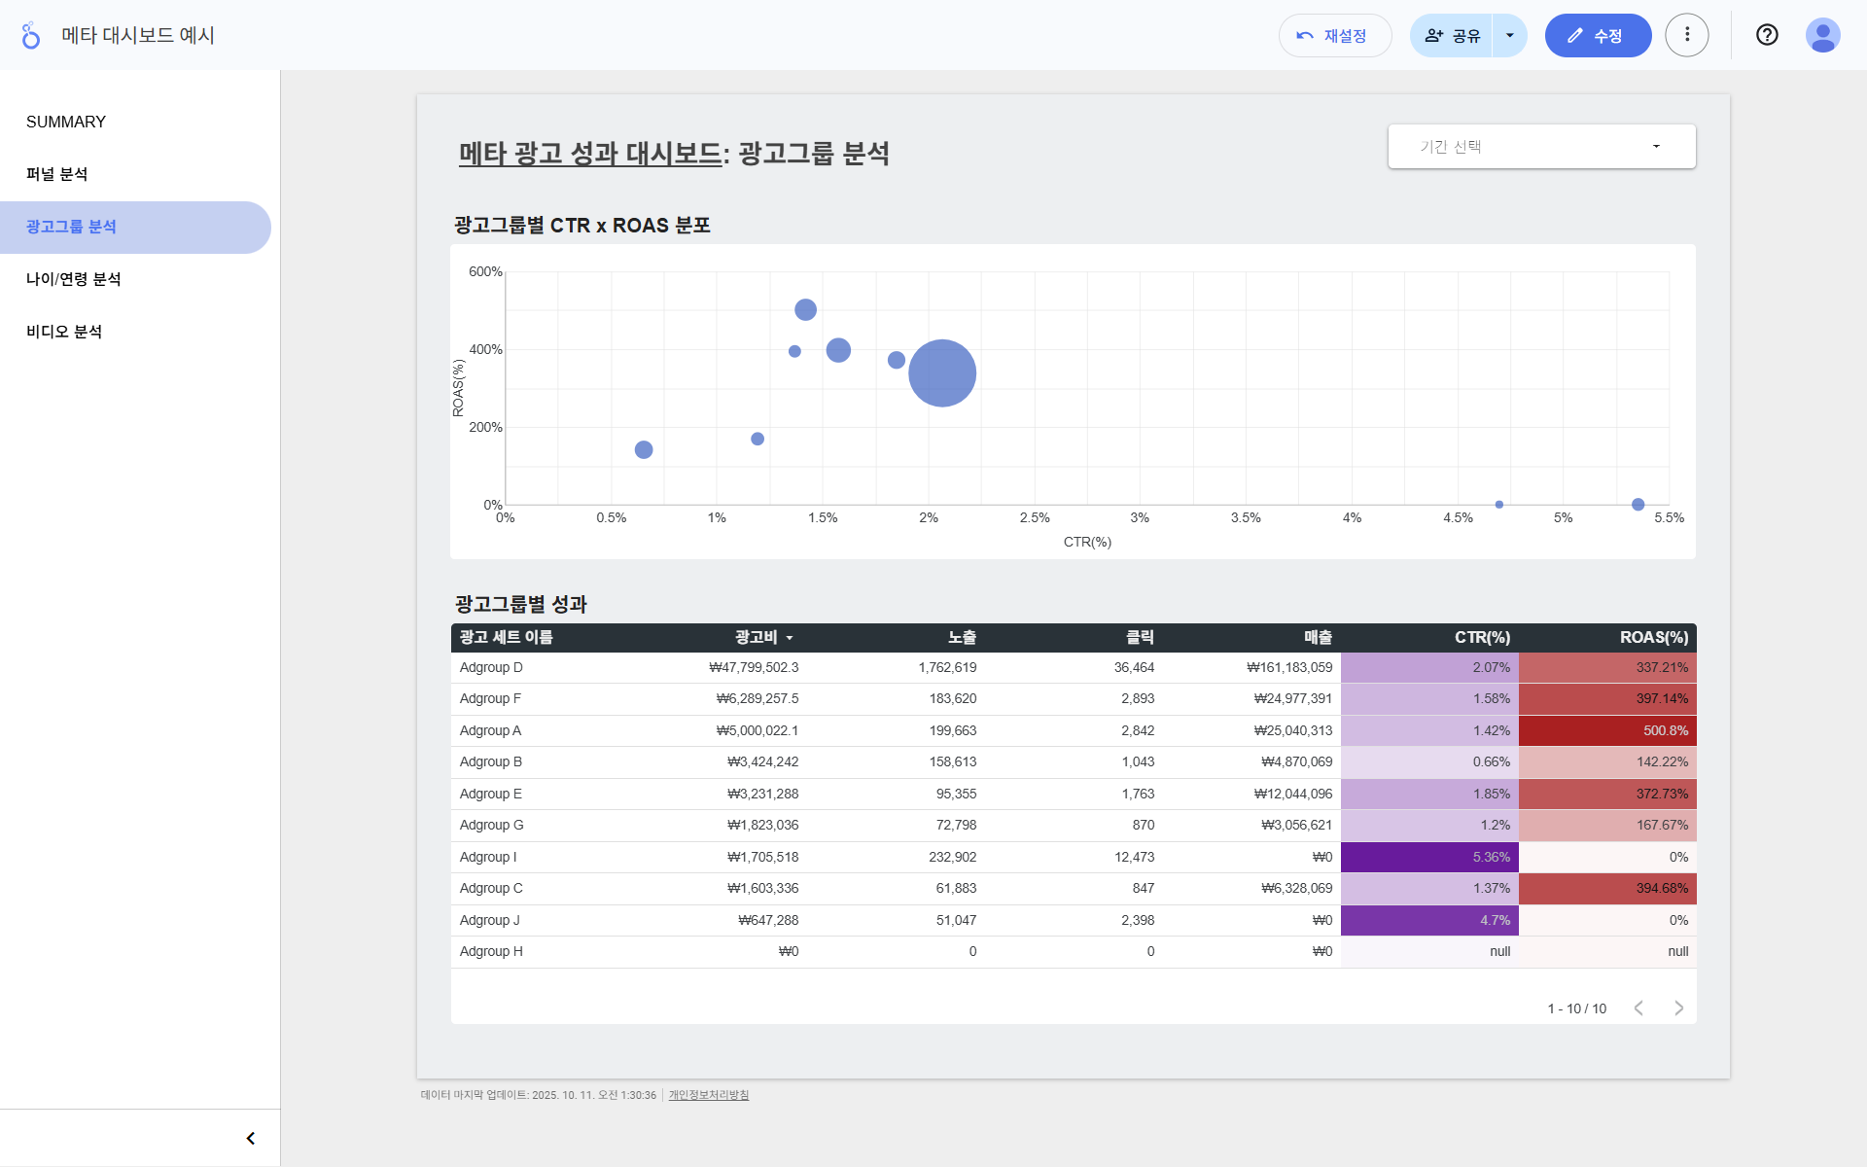Image resolution: width=1867 pixels, height=1167 pixels.
Task: Click the 수정 edit pencil button
Action: click(1597, 36)
